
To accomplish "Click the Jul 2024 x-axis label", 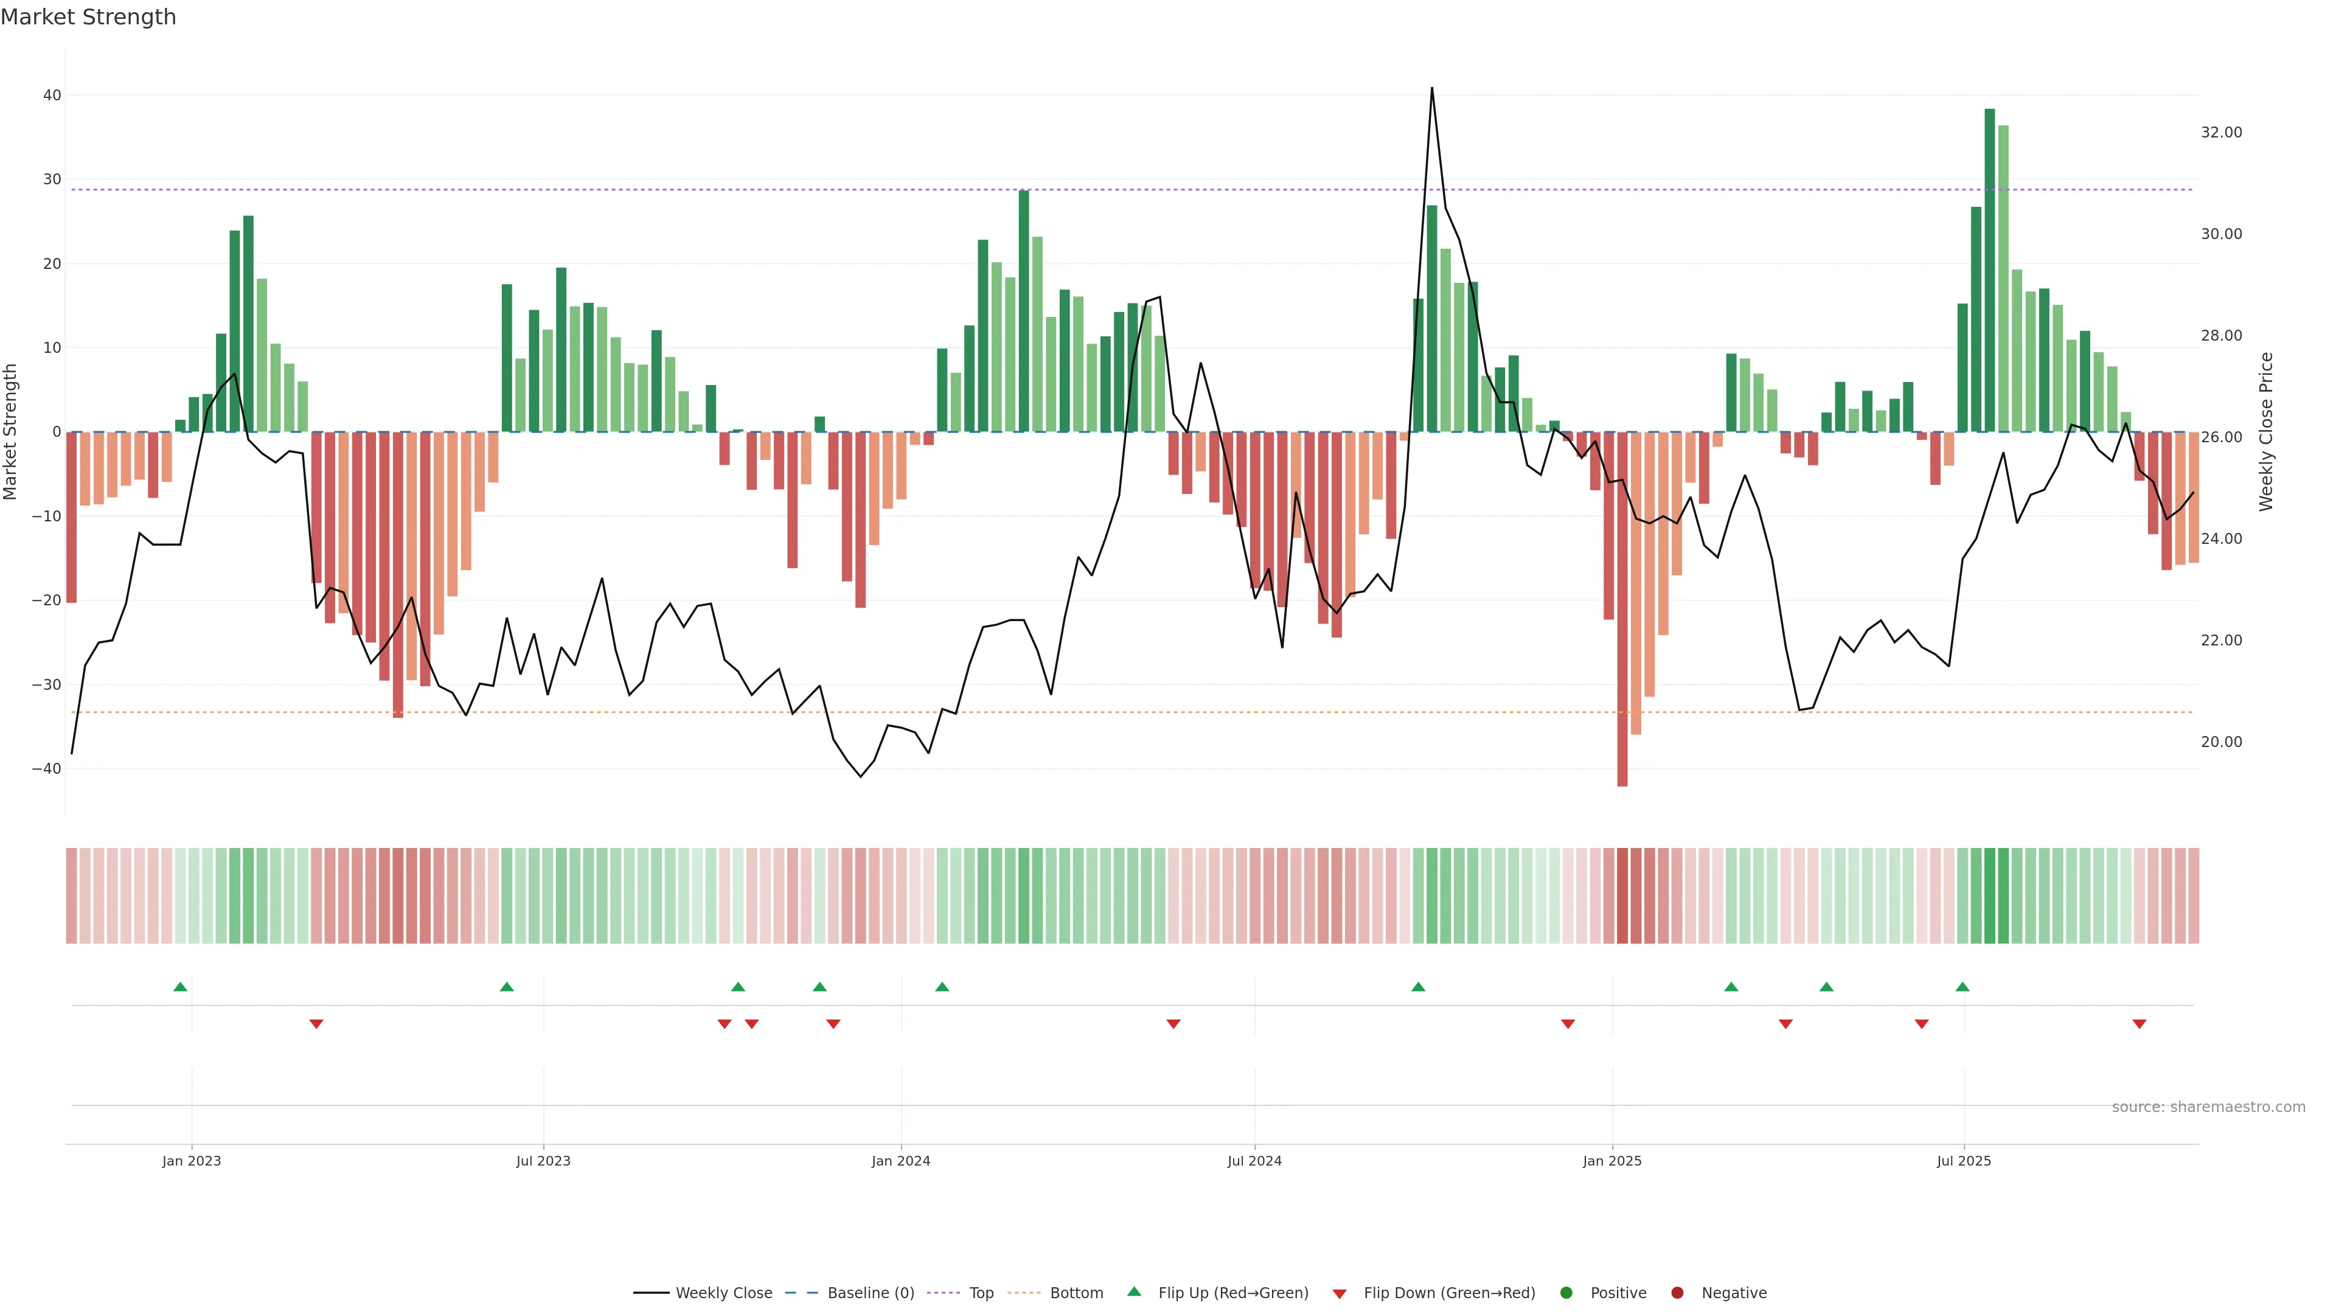I will 1254,1161.
